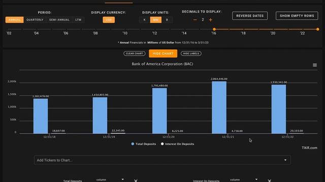Image resolution: width=325 pixels, height=182 pixels.
Task: Select the Annual period option
Action: (x=15, y=20)
